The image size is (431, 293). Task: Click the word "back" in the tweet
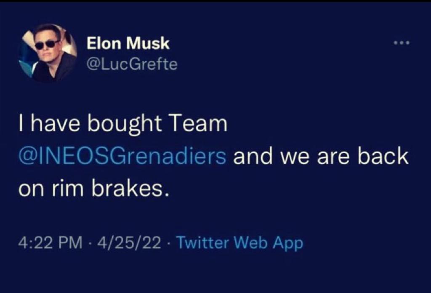pos(383,157)
